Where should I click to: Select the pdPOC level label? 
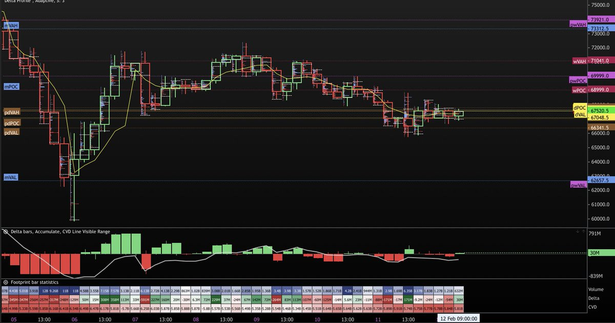[12, 123]
